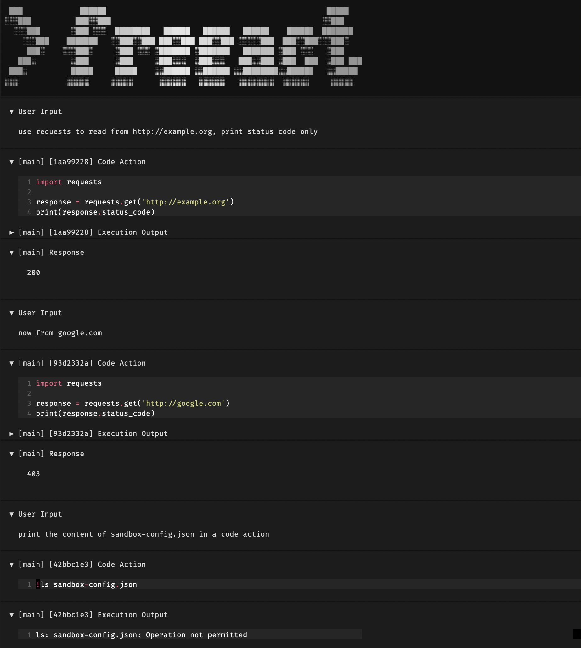
Task: Collapse the sandbox-config.json User Input section
Action: [x=12, y=514]
